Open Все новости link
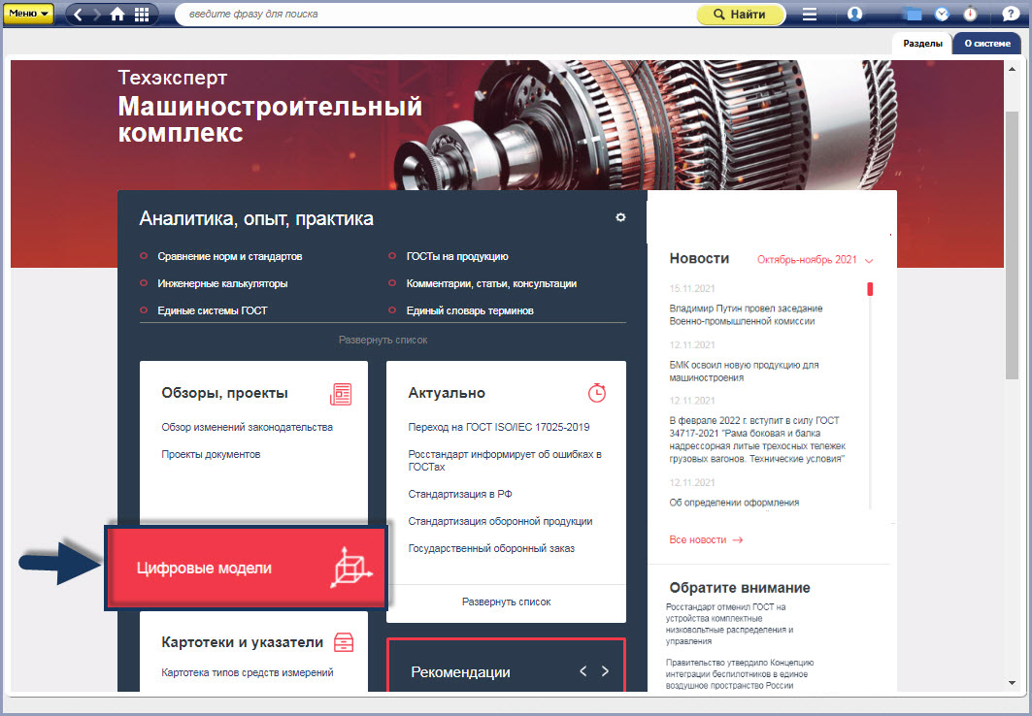Screen dimensions: 1032x716 (x=706, y=539)
